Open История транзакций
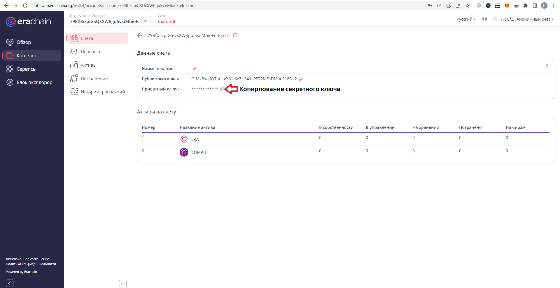 pyautogui.click(x=102, y=92)
